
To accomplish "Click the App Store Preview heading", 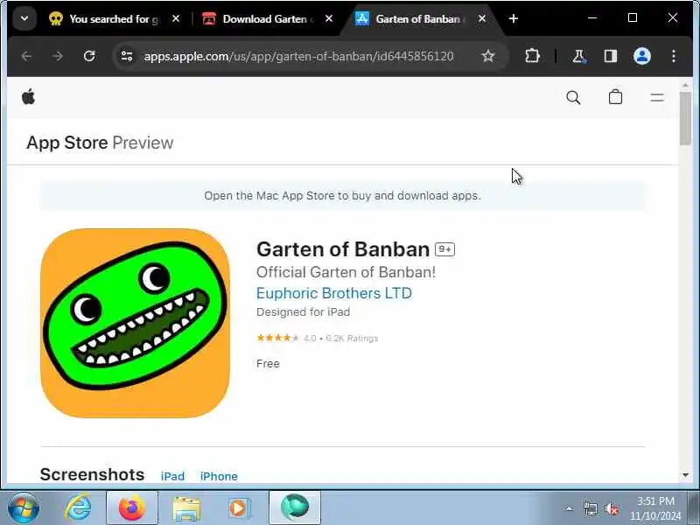I will 100,143.
